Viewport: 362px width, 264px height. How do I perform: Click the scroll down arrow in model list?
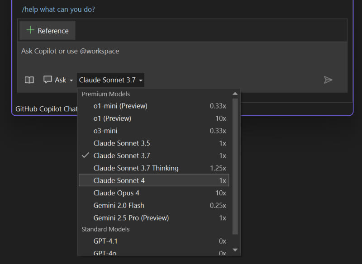235,250
